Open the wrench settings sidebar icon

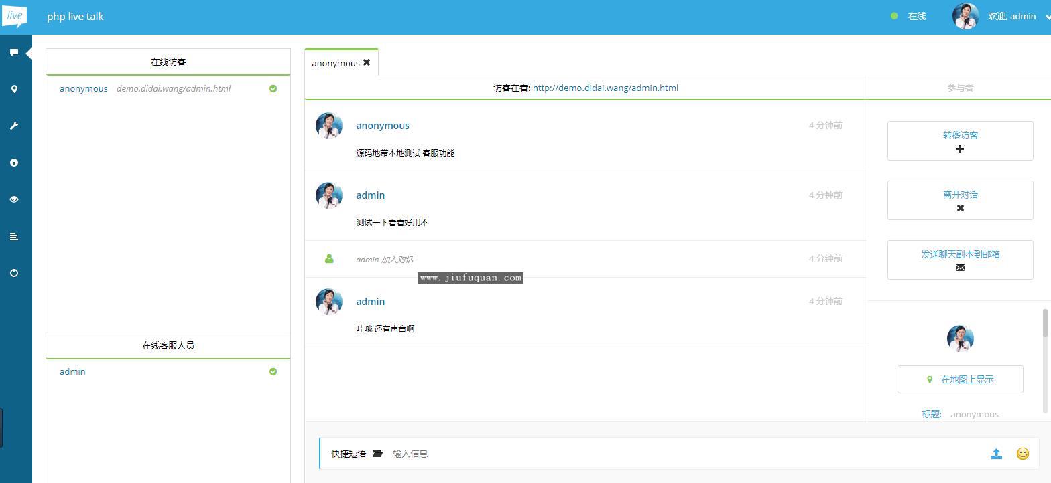coord(14,126)
